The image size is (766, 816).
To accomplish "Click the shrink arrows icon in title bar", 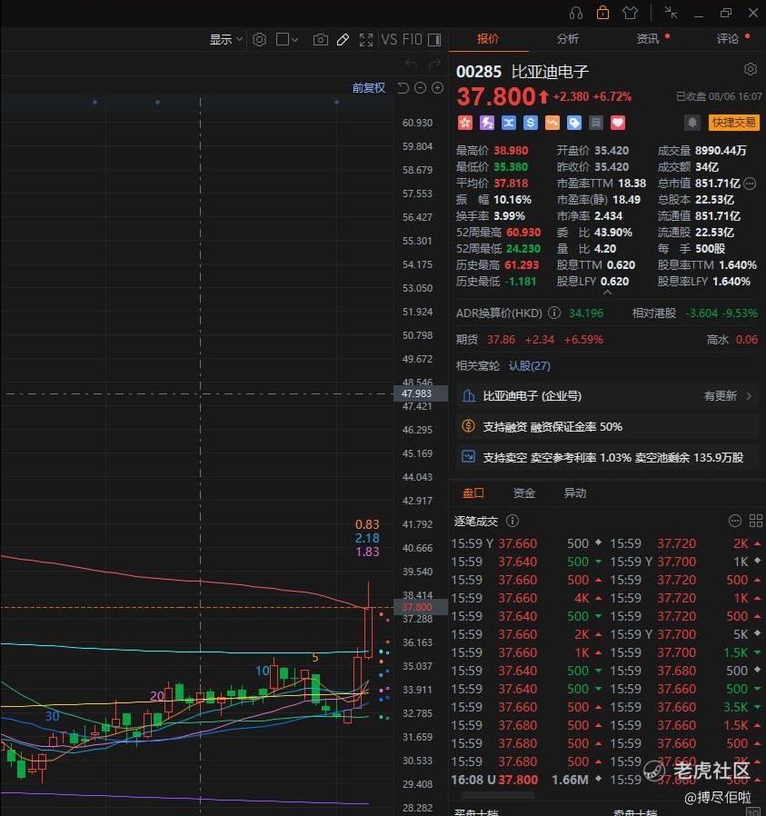I will pos(671,13).
